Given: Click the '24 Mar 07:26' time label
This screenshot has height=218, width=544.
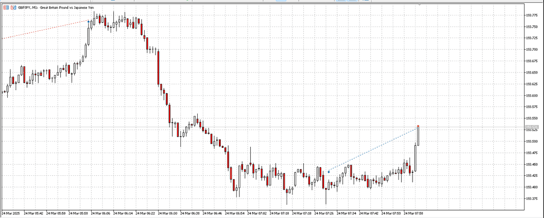Looking at the screenshot, I should click(x=324, y=213).
